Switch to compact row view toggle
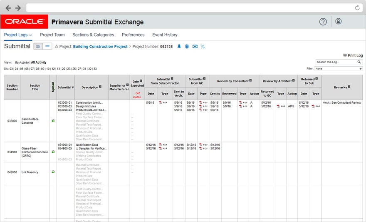This screenshot has height=222, width=366. (x=47, y=46)
